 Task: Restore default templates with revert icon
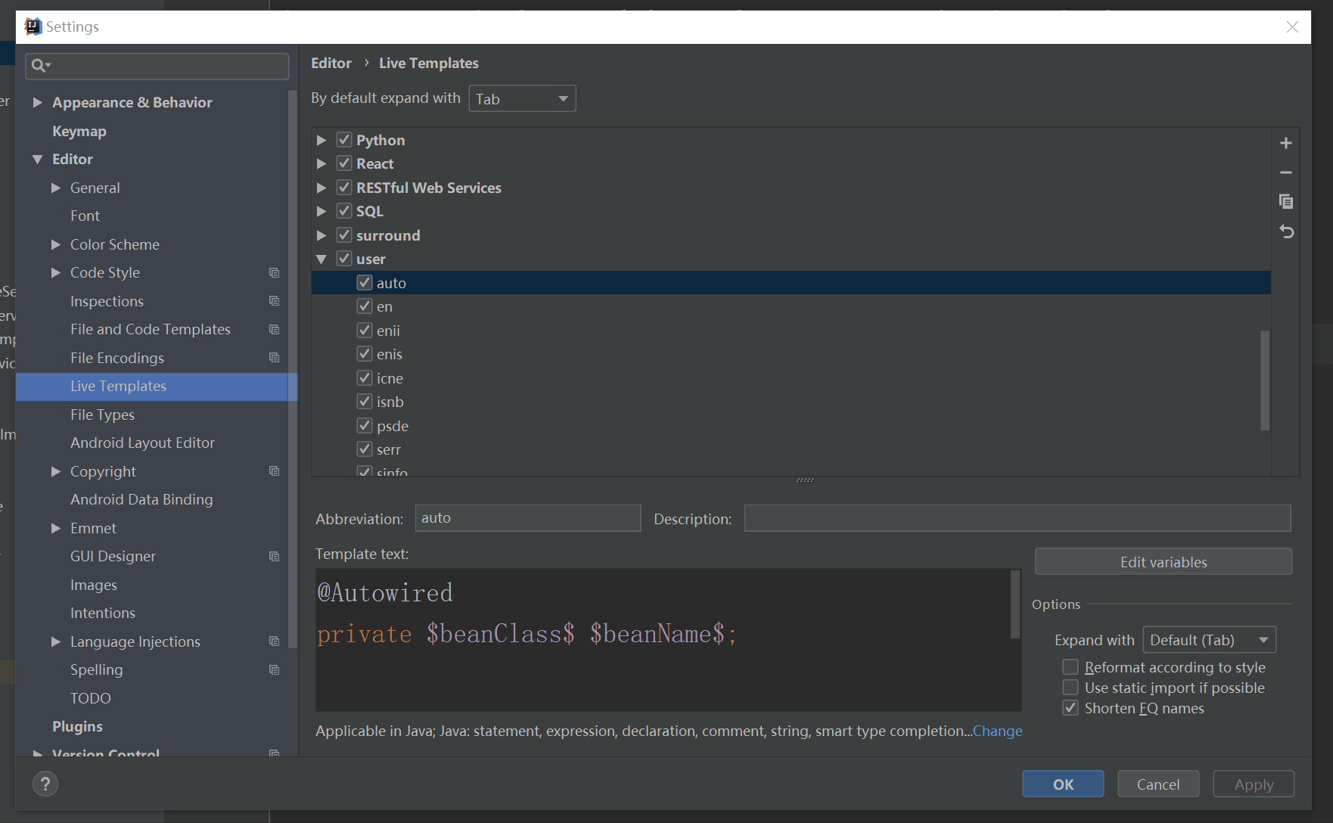[x=1287, y=231]
